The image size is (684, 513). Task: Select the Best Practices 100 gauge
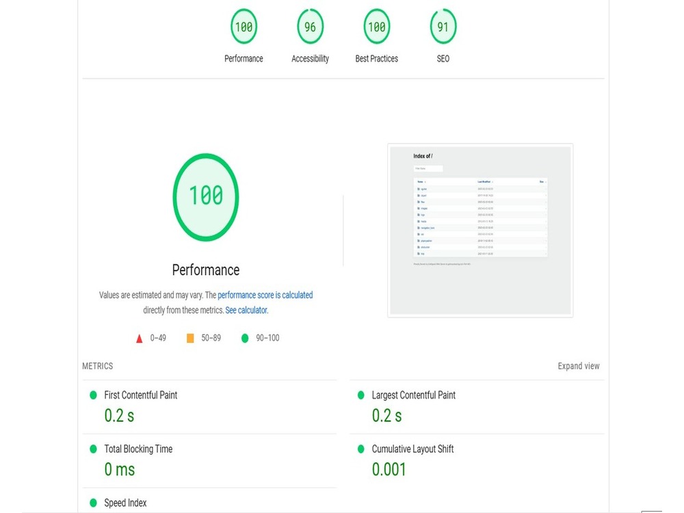[x=376, y=27]
